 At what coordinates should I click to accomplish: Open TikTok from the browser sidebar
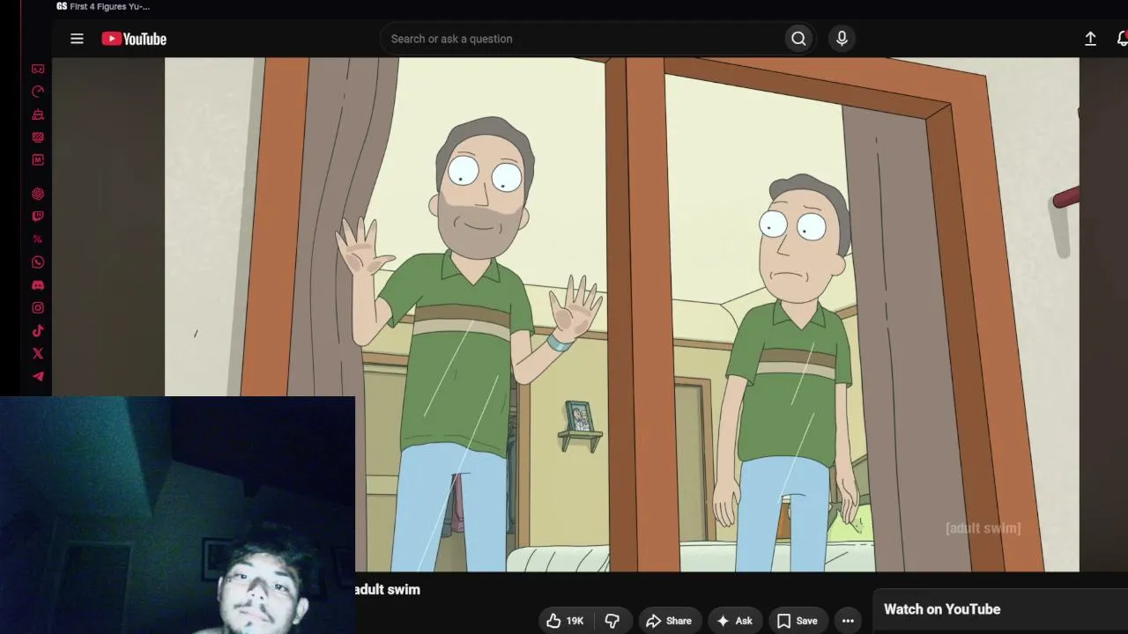tap(38, 331)
